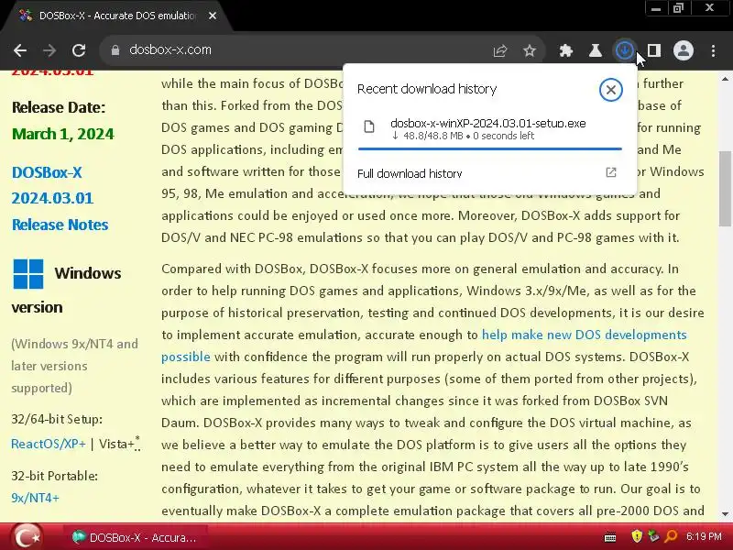
Task: Restore down the Chrome window
Action: coord(678,8)
